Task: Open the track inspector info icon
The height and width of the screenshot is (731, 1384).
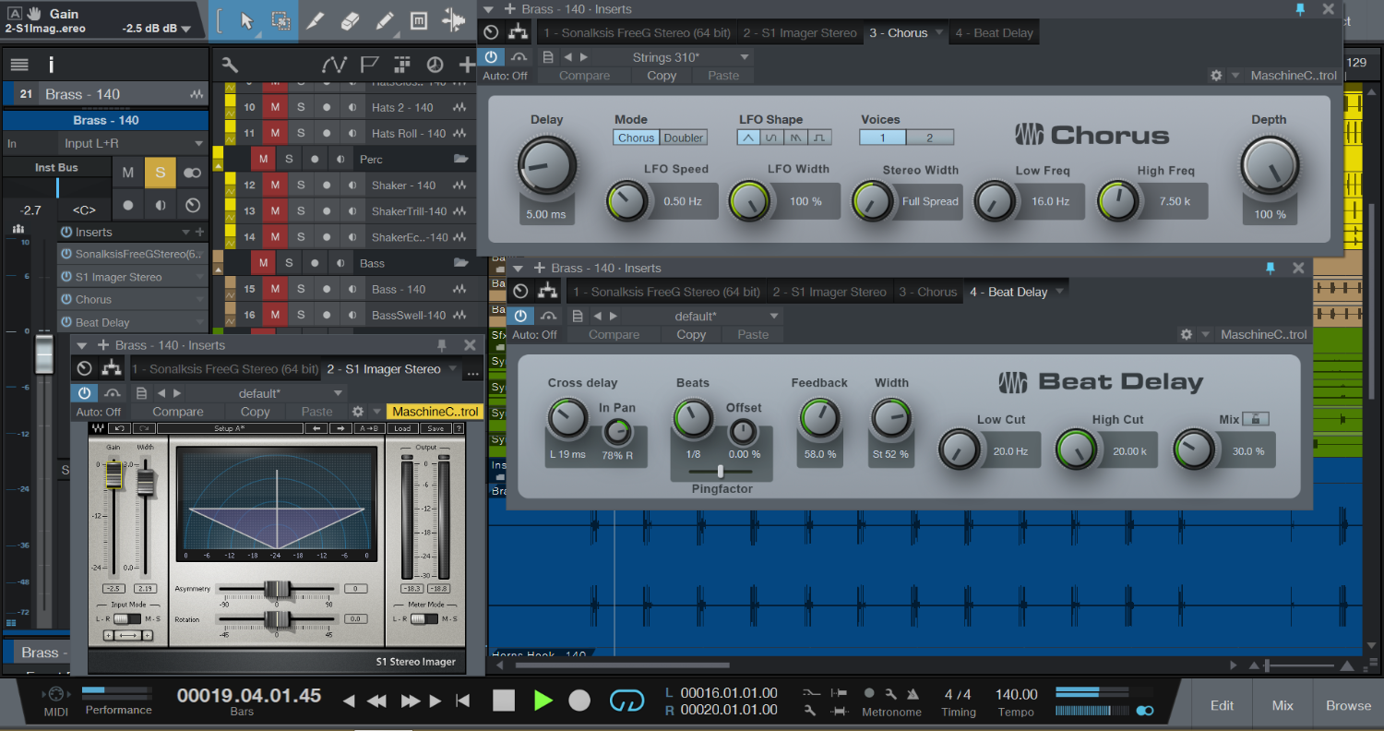Action: coord(51,65)
